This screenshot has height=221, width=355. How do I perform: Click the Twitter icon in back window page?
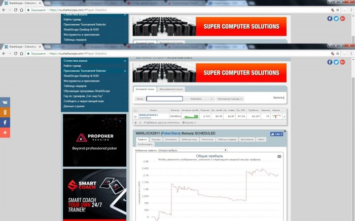(336, 19)
